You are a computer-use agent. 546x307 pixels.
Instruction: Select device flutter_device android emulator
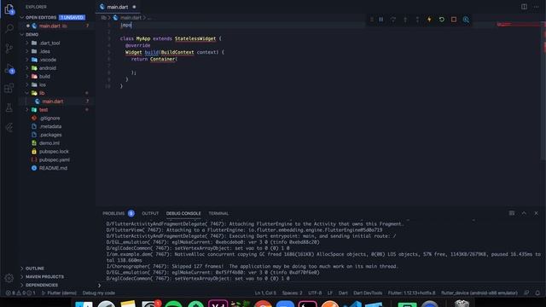click(479, 293)
